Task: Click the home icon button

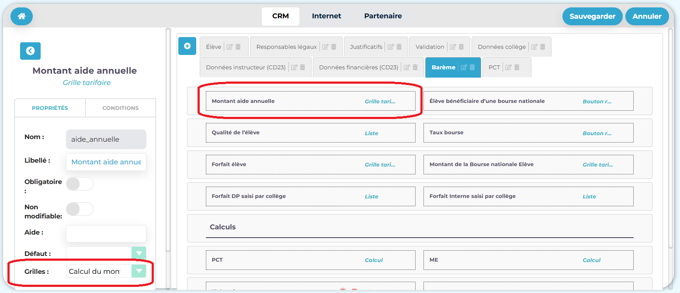Action: click(x=21, y=17)
